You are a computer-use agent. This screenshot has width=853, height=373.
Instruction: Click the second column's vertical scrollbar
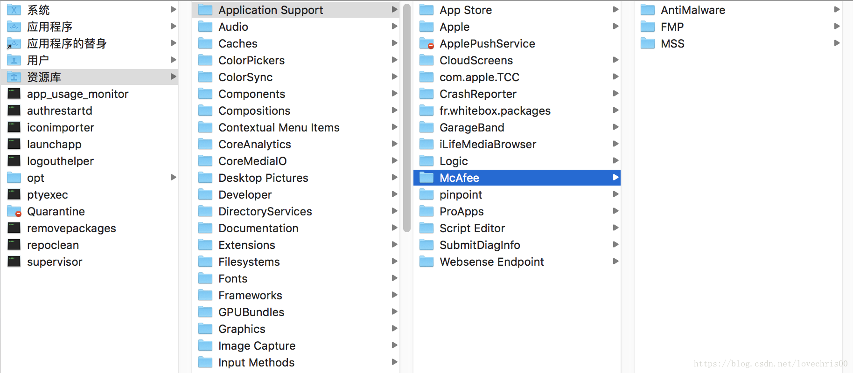point(406,117)
